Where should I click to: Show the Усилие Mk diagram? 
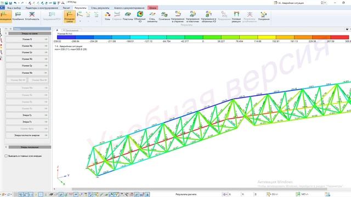(27, 73)
